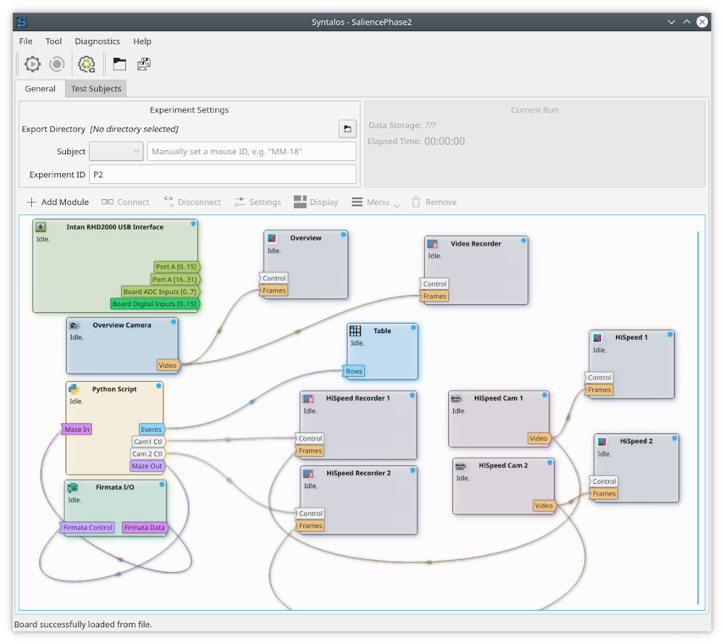This screenshot has height=644, width=724.
Task: Select the Board ADC Inputs [0..7] port
Action: pos(160,291)
